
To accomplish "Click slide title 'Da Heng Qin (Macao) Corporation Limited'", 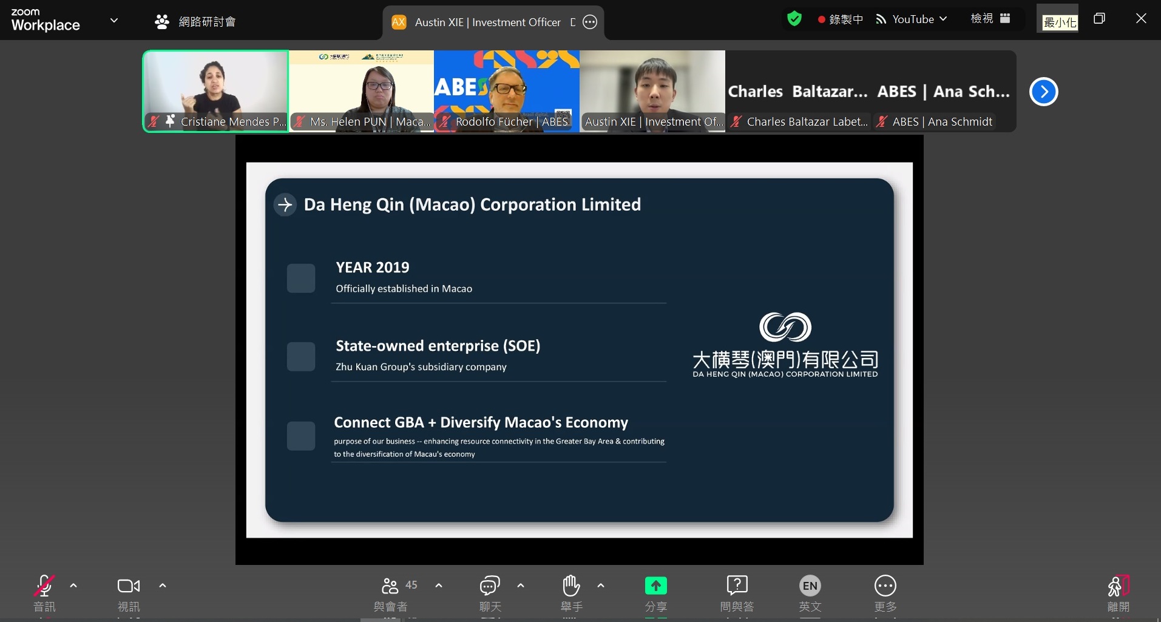I will tap(472, 205).
